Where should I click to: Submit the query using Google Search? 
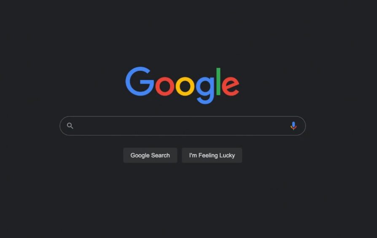(150, 155)
